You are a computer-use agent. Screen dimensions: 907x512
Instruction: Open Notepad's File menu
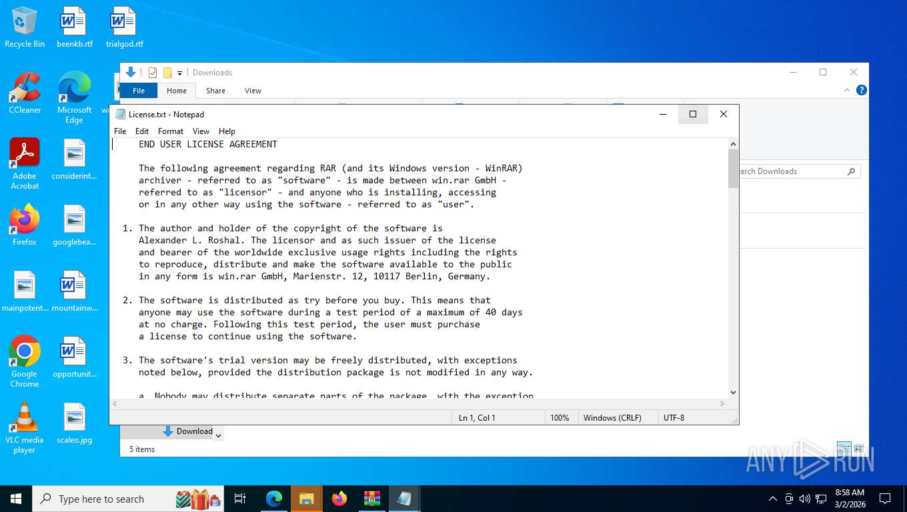(x=120, y=131)
